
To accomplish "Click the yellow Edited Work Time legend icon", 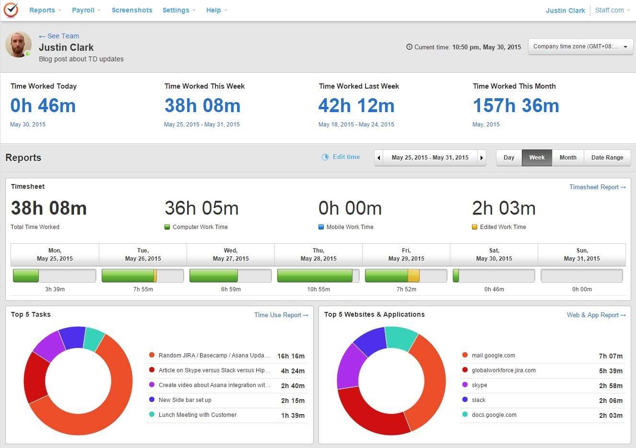I will (x=475, y=227).
